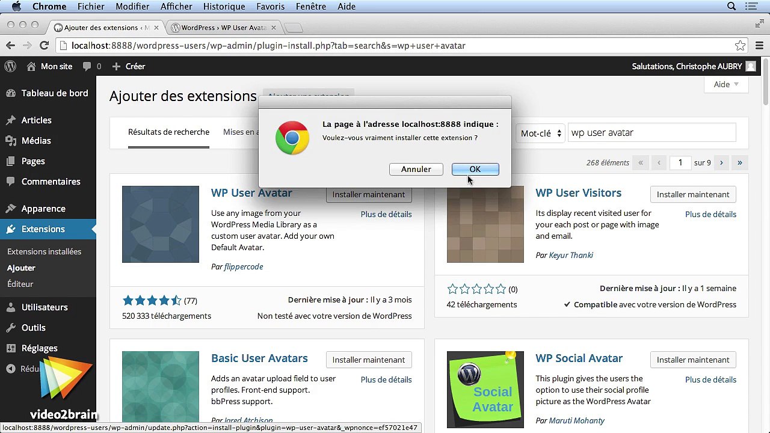Image resolution: width=770 pixels, height=433 pixels.
Task: Open Mot-clé search type dropdown
Action: pyautogui.click(x=540, y=134)
